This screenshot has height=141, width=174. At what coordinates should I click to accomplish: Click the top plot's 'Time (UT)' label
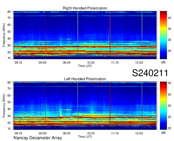click(x=85, y=66)
